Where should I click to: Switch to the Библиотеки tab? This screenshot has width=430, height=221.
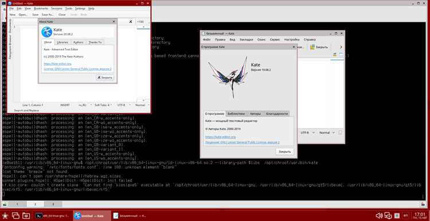tap(236, 114)
